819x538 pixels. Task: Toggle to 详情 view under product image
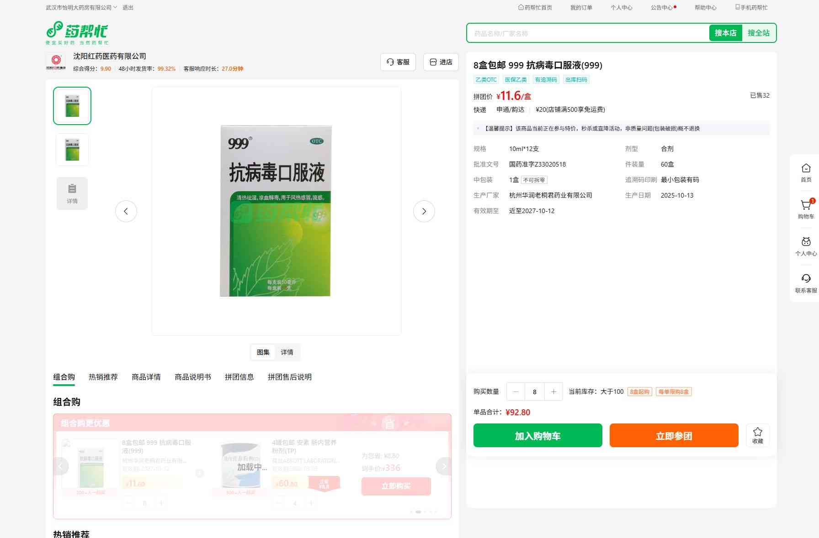(x=287, y=352)
